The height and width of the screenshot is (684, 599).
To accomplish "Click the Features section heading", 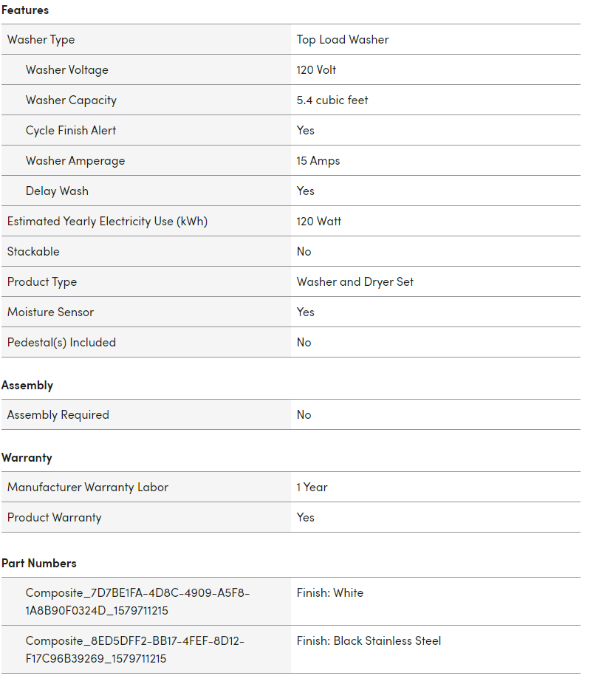I will click(25, 10).
